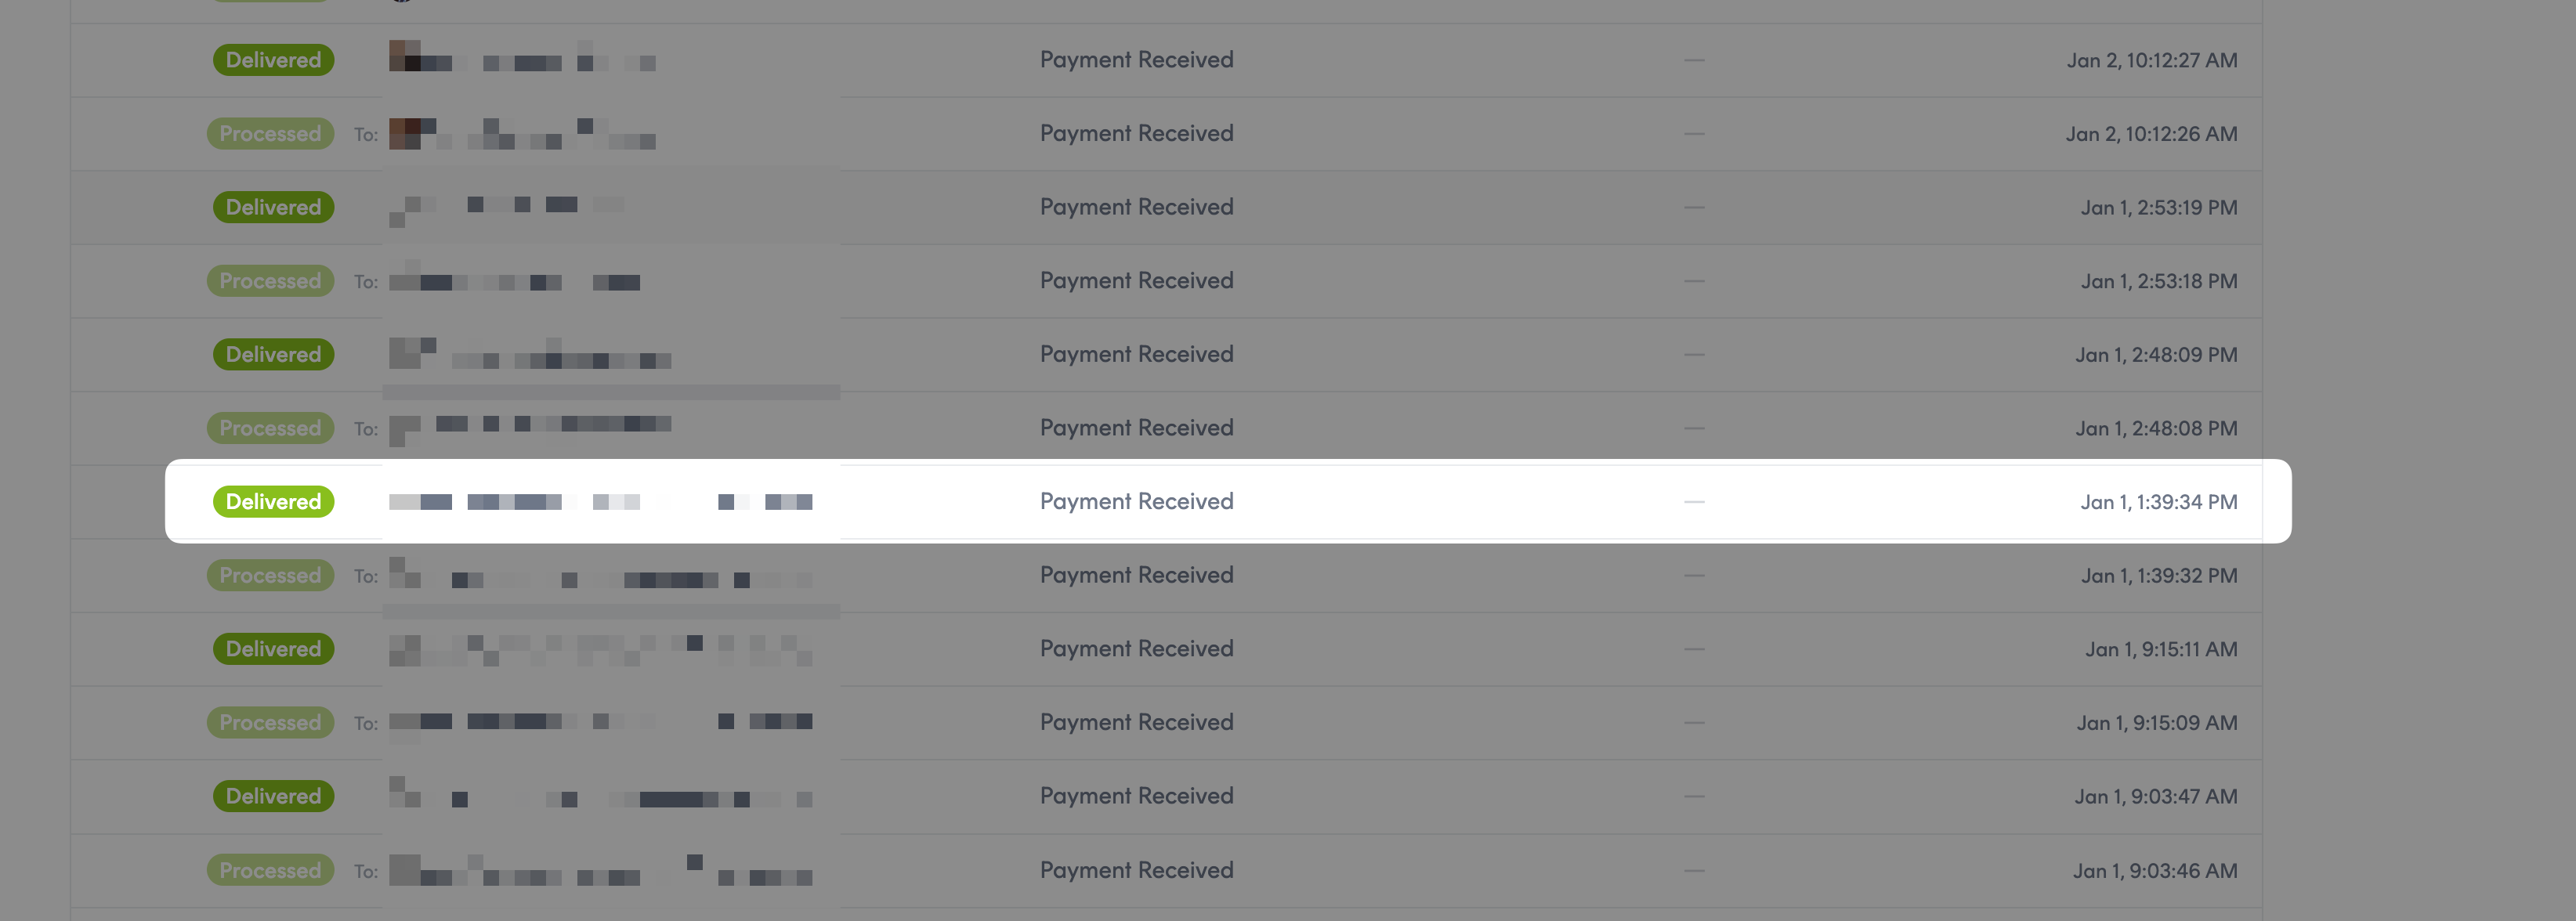Open Delivered row at Jan 1, 2:53:19 PM
This screenshot has width=2576, height=921.
pos(1166,207)
